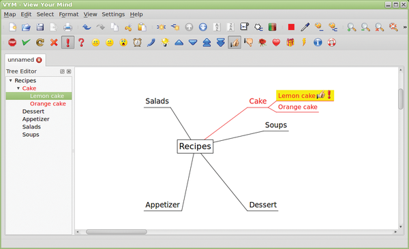409x249 pixels.
Task: Select the Soups branch on map
Action: coord(276,125)
